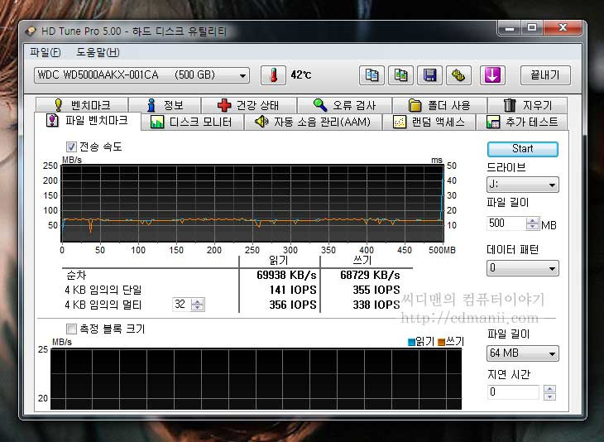The image size is (604, 442).
Task: Select the 파일 벤치마크 tab
Action: point(87,121)
